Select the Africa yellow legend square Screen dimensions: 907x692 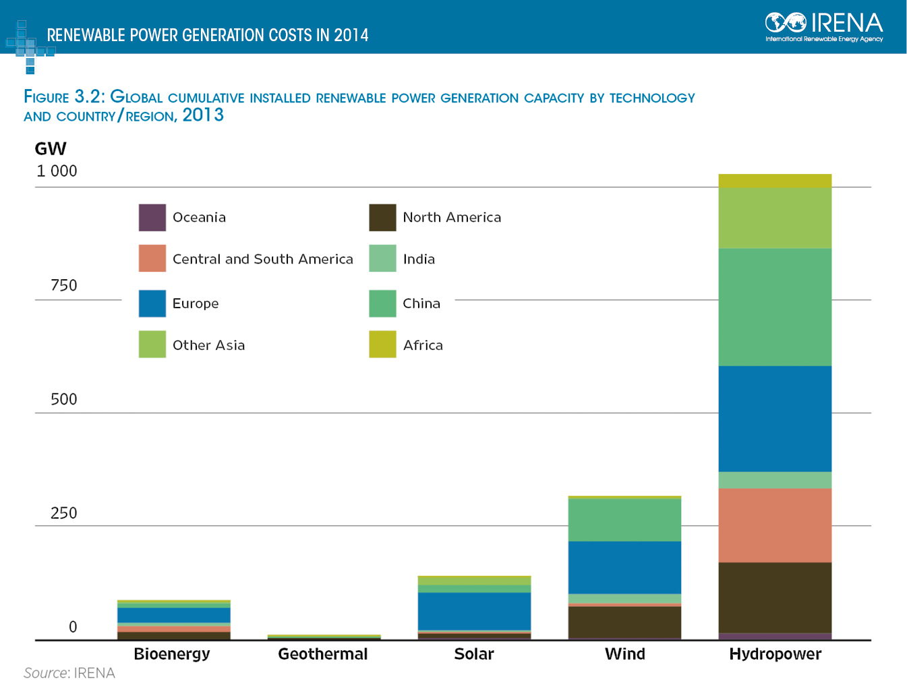(x=382, y=345)
